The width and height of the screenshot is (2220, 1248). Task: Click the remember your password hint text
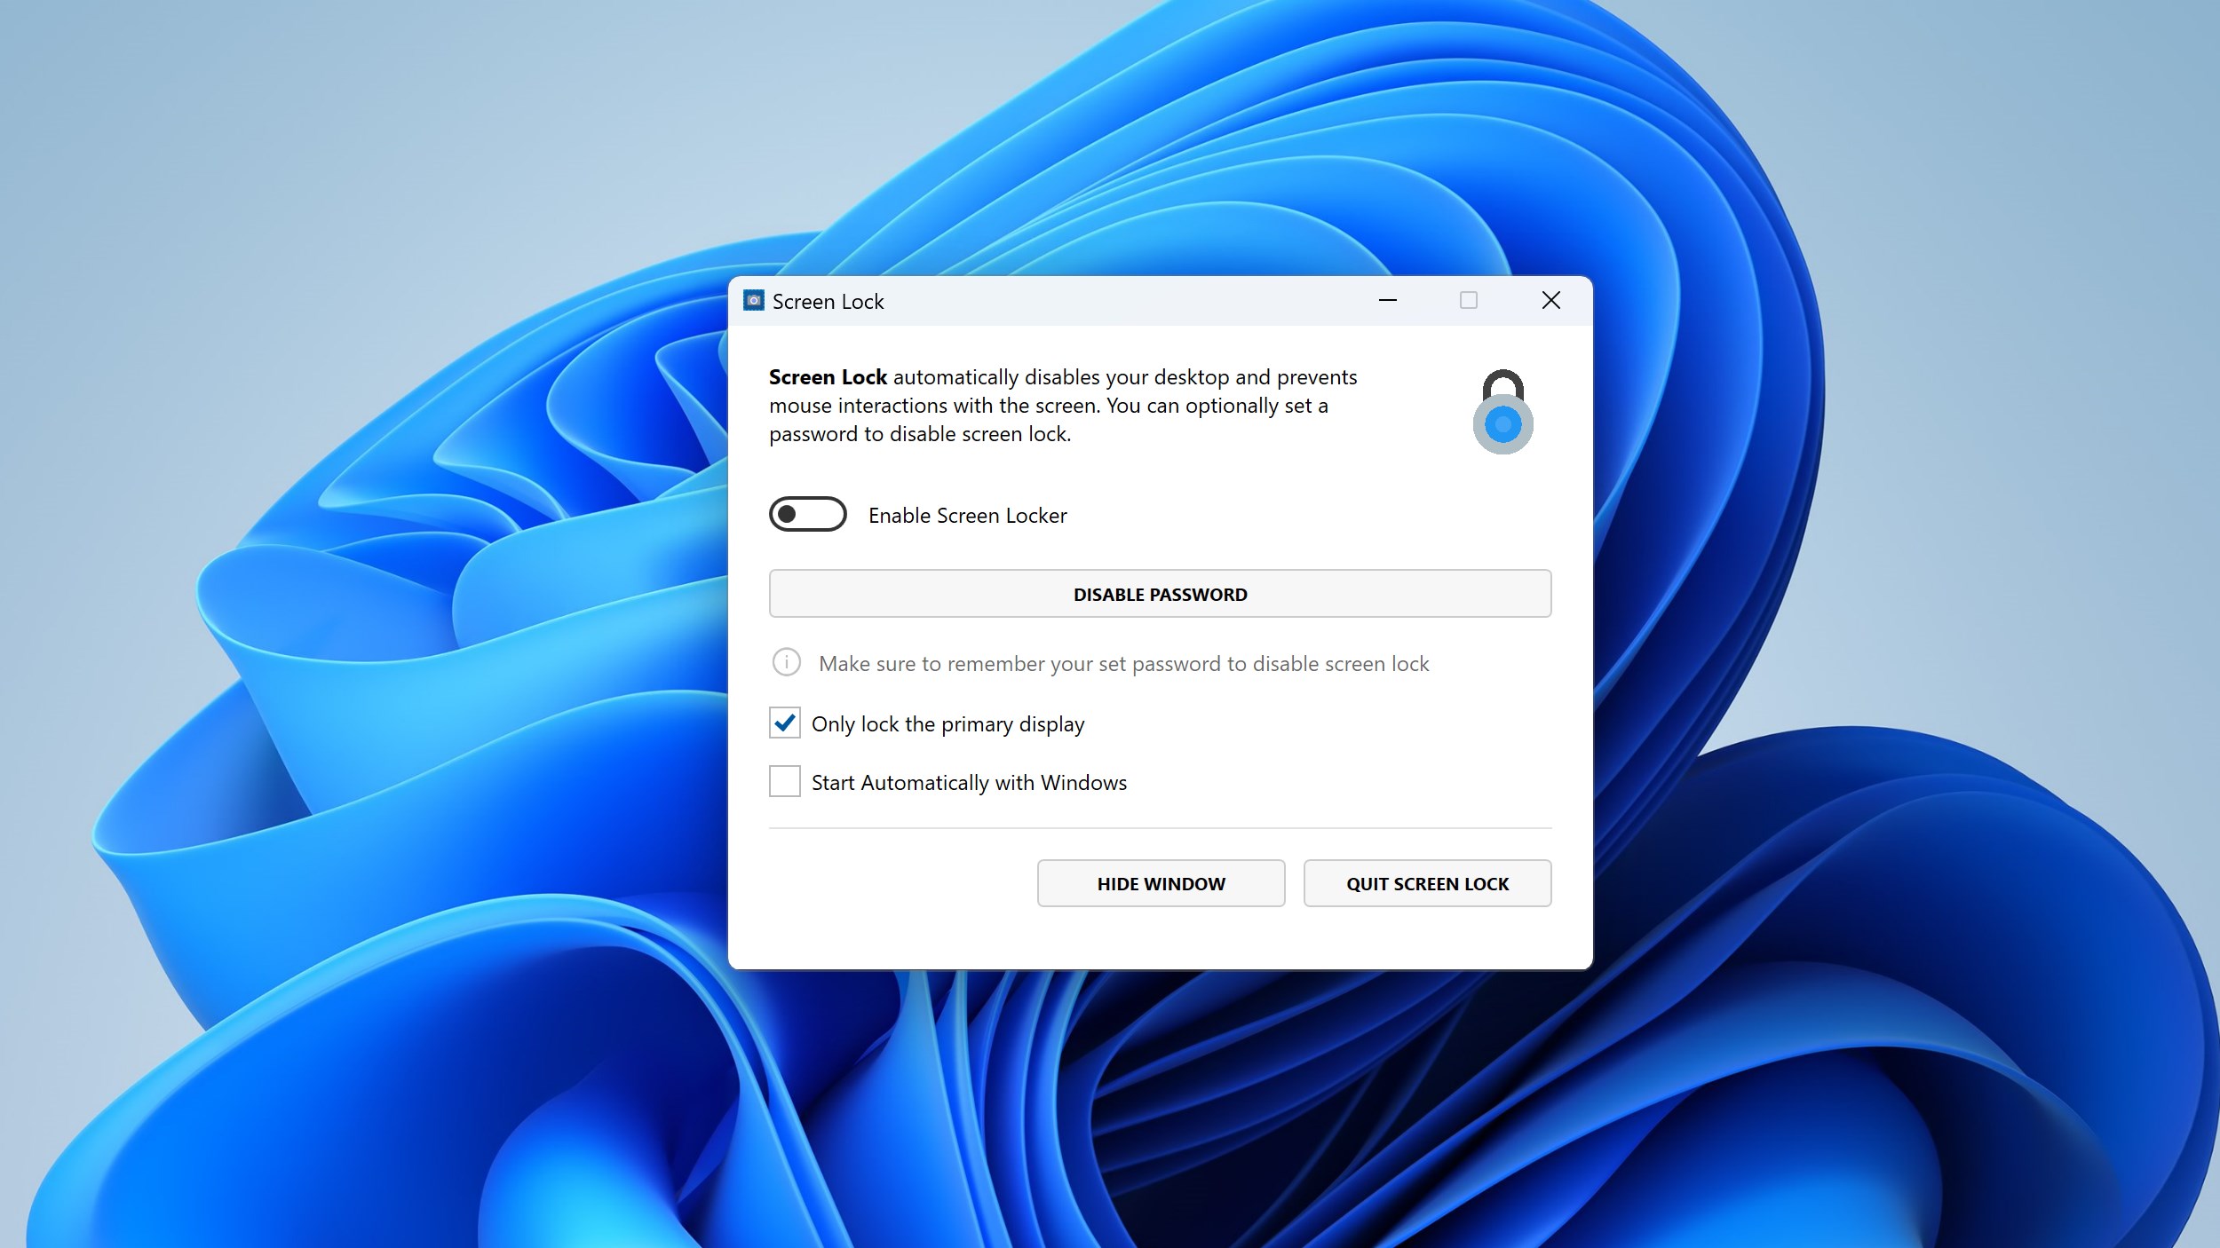coord(1123,664)
